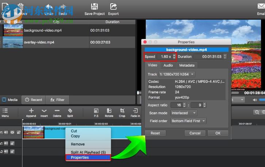Select the overlay-video.mp4 thumbnail
Viewport: 265px width, 167px height.
tap(13, 42)
